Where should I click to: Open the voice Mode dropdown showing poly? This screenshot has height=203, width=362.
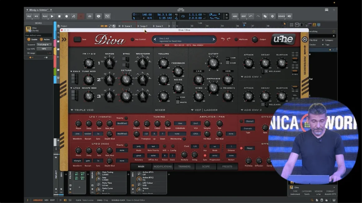pos(138,146)
